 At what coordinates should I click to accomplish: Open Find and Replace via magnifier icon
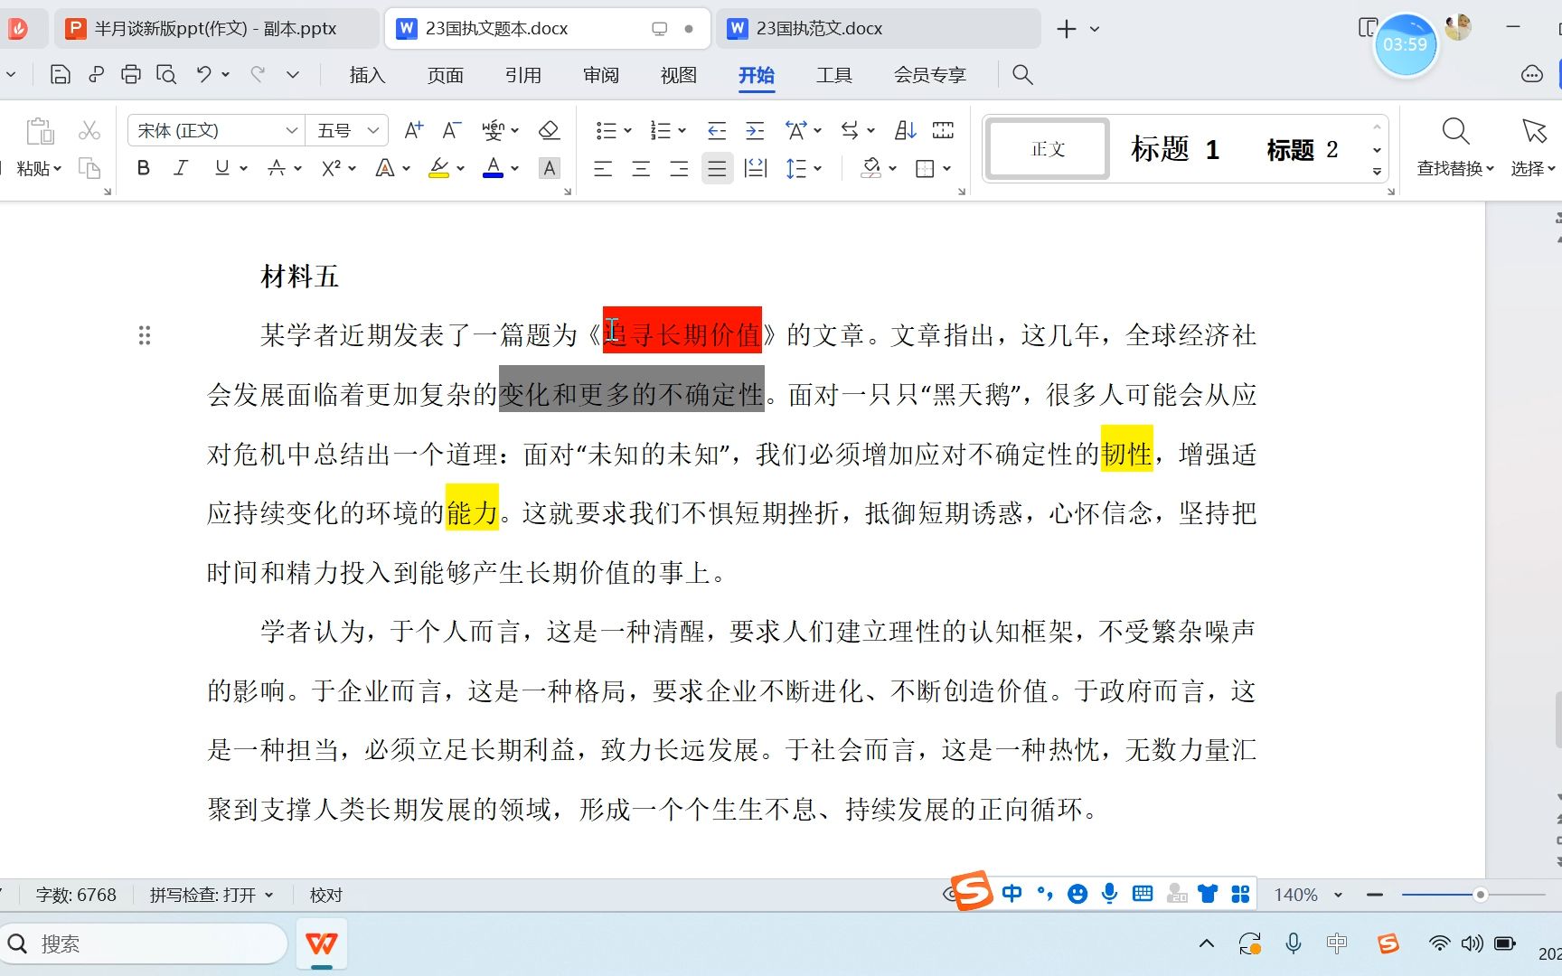point(1454,131)
